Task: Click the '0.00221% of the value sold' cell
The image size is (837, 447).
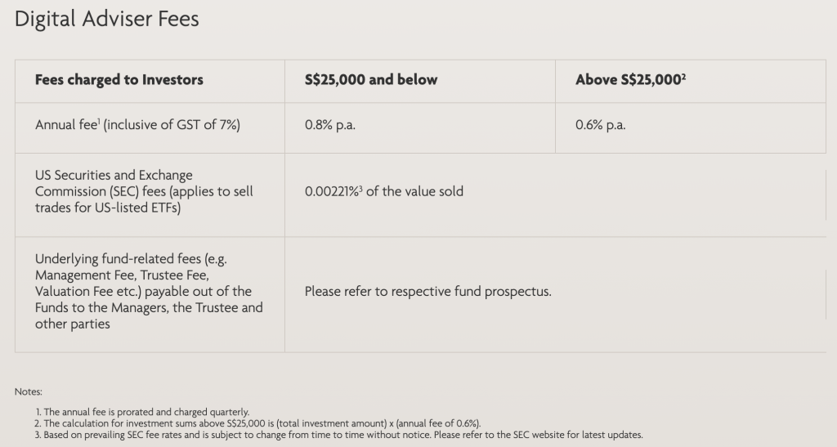Action: pyautogui.click(x=383, y=192)
